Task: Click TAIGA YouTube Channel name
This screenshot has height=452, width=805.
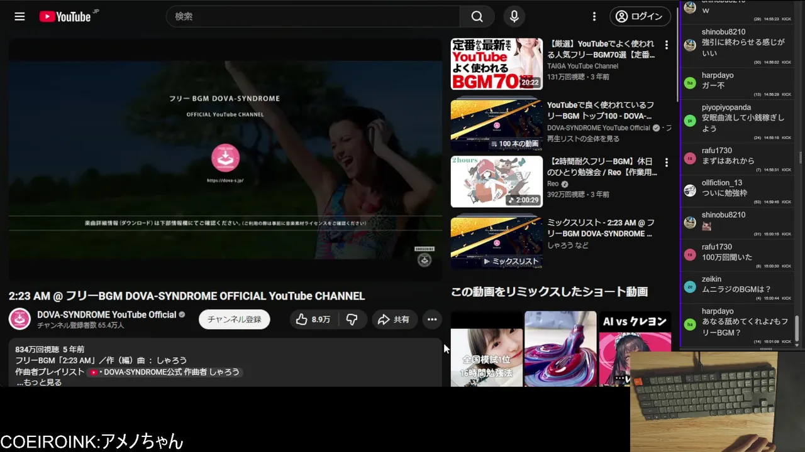Action: (x=582, y=66)
